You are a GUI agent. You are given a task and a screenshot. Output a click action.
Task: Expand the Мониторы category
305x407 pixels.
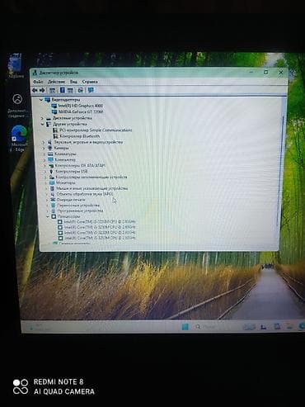46,182
